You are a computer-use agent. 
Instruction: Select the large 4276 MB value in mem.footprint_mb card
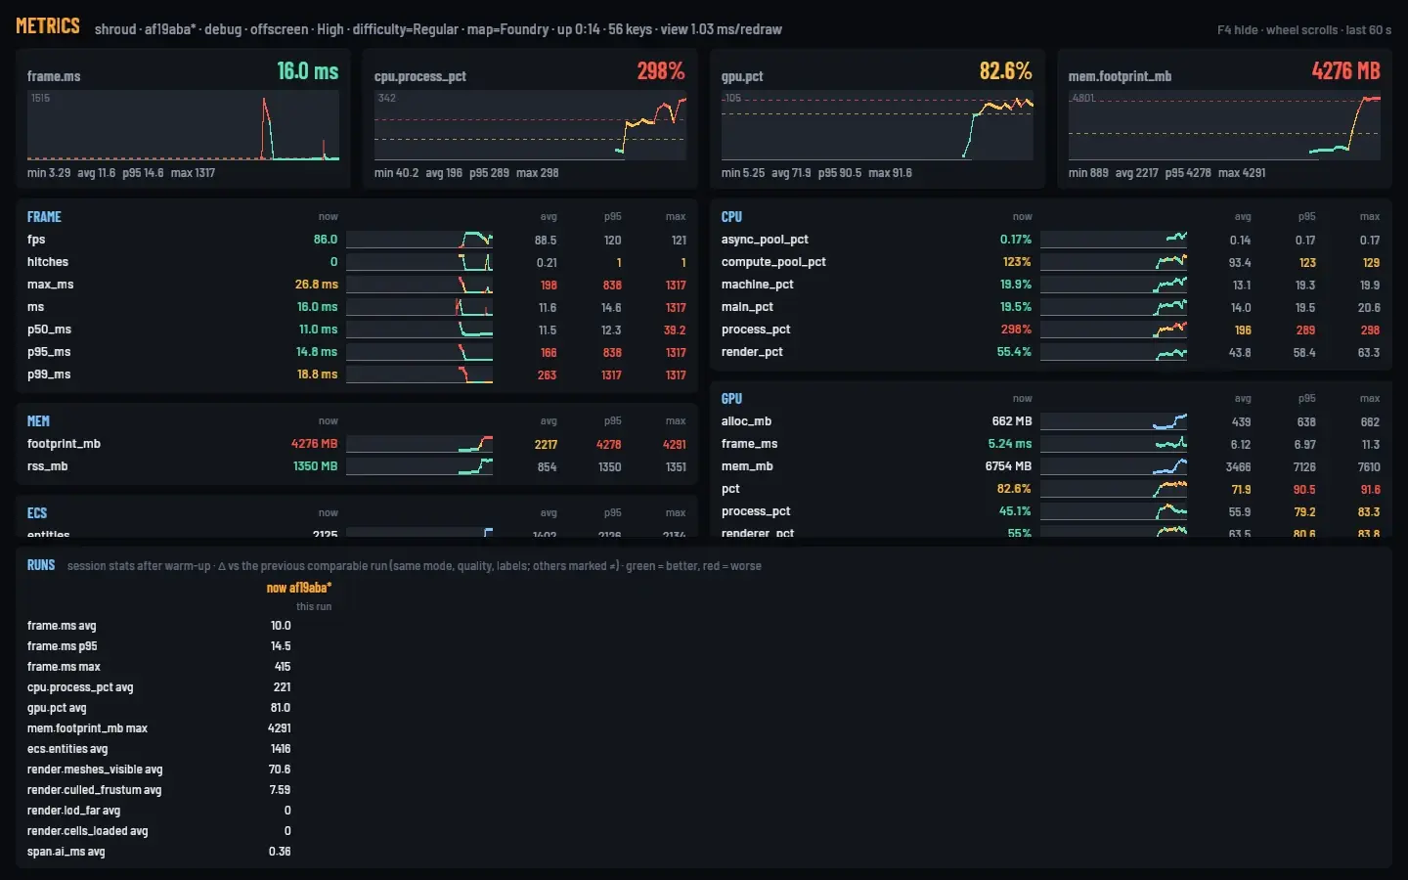click(x=1345, y=70)
